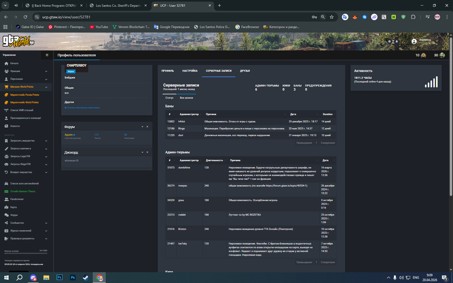Open the chapterboy account dropdown
Image resolution: width=453 pixels, height=283 pixels.
coord(425,41)
